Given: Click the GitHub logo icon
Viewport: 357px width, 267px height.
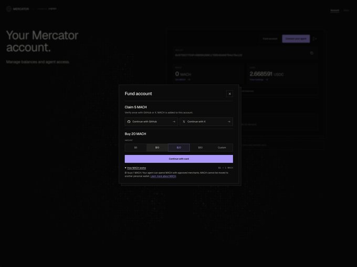Looking at the screenshot, I should [129, 122].
